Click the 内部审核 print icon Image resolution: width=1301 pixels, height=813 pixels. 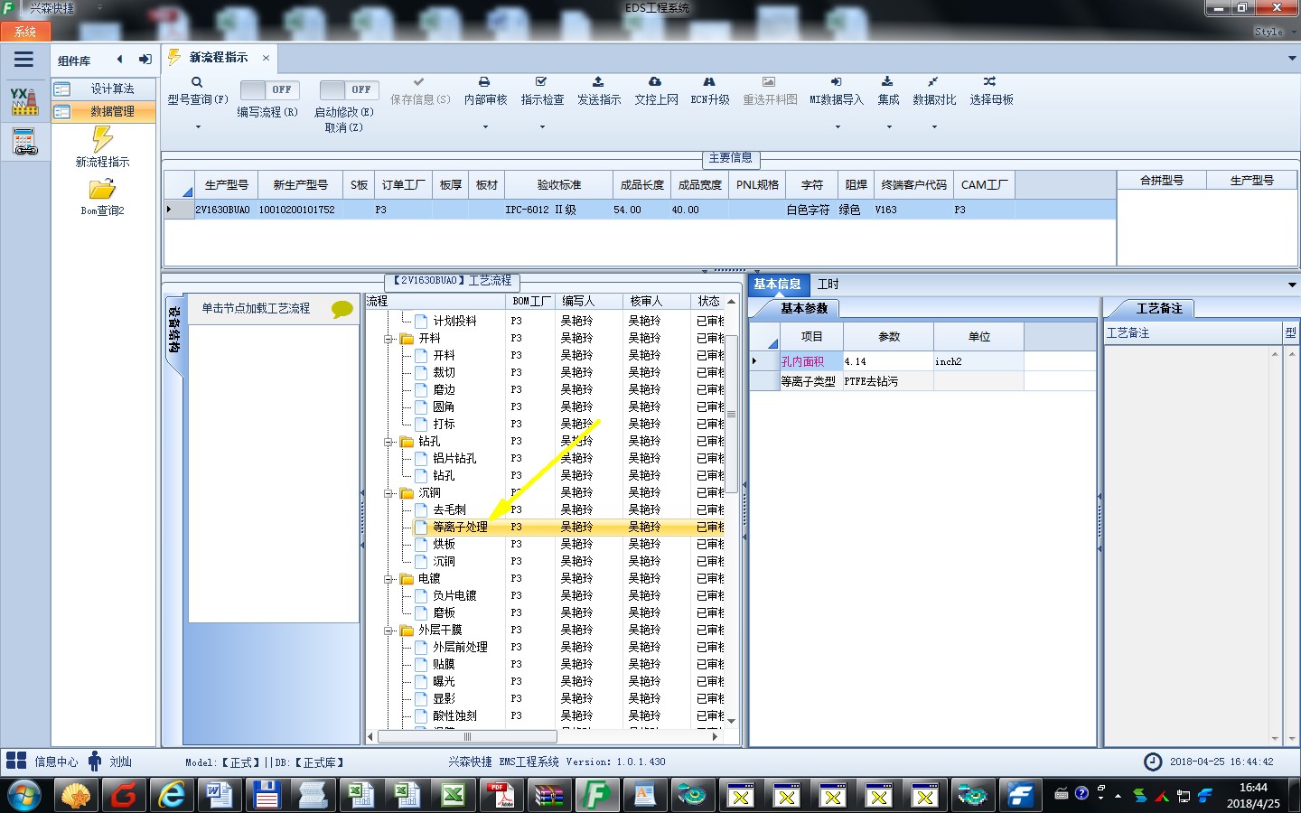(484, 81)
